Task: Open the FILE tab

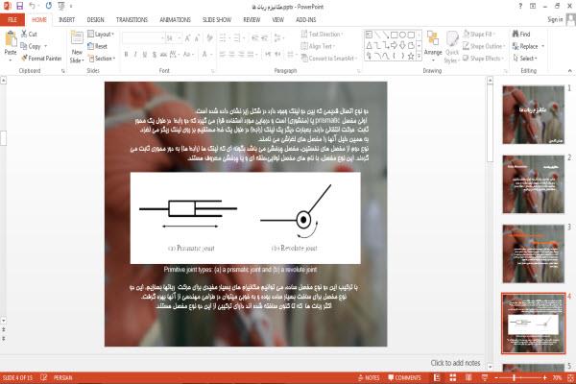Action: coord(12,19)
